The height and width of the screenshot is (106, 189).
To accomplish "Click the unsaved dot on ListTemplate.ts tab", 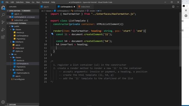I will click(x=74, y=7).
